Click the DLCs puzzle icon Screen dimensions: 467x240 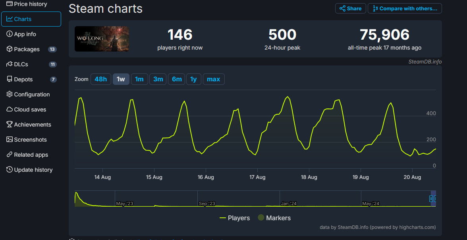click(x=10, y=64)
